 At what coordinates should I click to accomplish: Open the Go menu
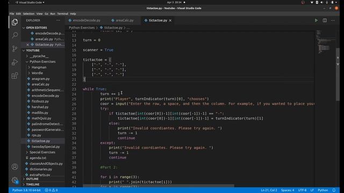(x=46, y=14)
